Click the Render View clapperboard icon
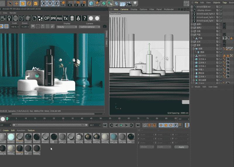The height and width of the screenshot is (167, 234). pyautogui.click(x=70, y=3)
